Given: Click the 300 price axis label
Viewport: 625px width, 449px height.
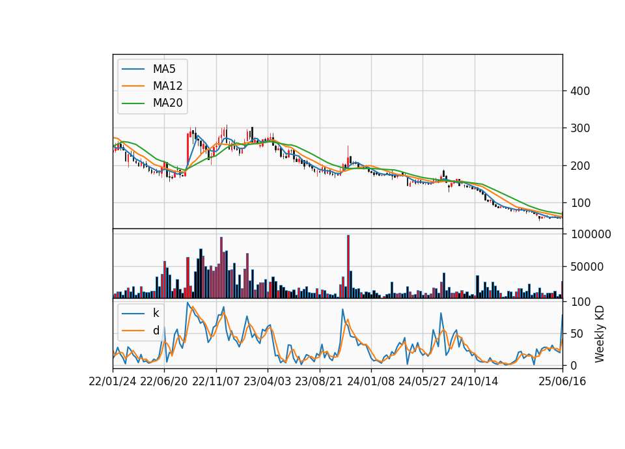Looking at the screenshot, I should point(580,128).
